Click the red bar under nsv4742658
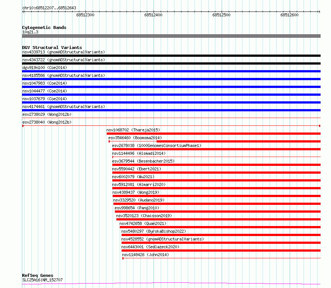The width and height of the screenshot is (331, 288). (220, 228)
